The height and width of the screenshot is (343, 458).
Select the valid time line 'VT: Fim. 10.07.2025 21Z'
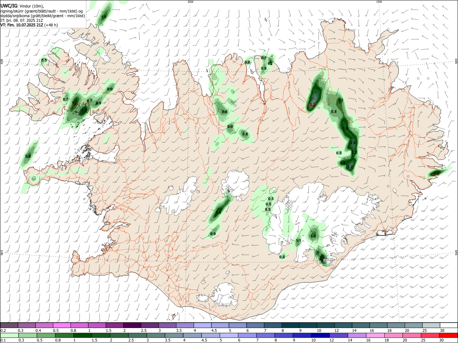22,25
